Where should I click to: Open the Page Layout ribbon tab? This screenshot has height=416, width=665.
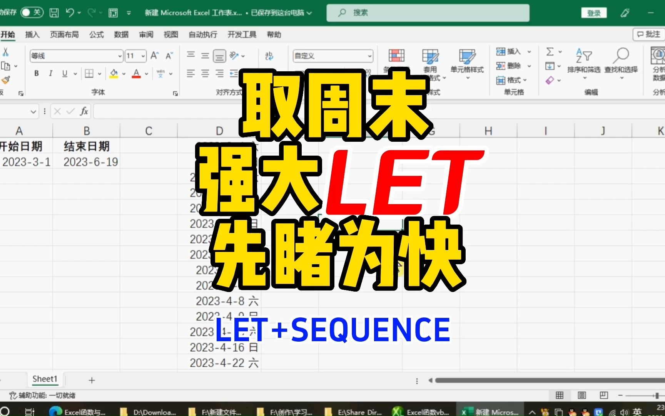[64, 35]
